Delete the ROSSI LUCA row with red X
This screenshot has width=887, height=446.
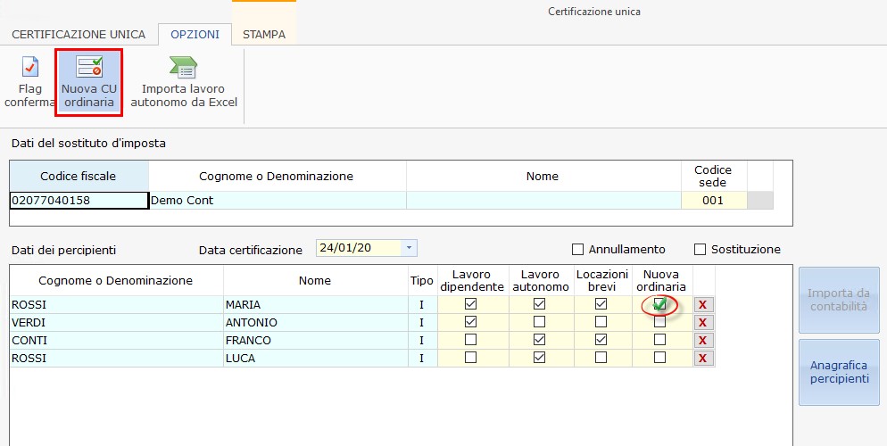click(x=703, y=359)
